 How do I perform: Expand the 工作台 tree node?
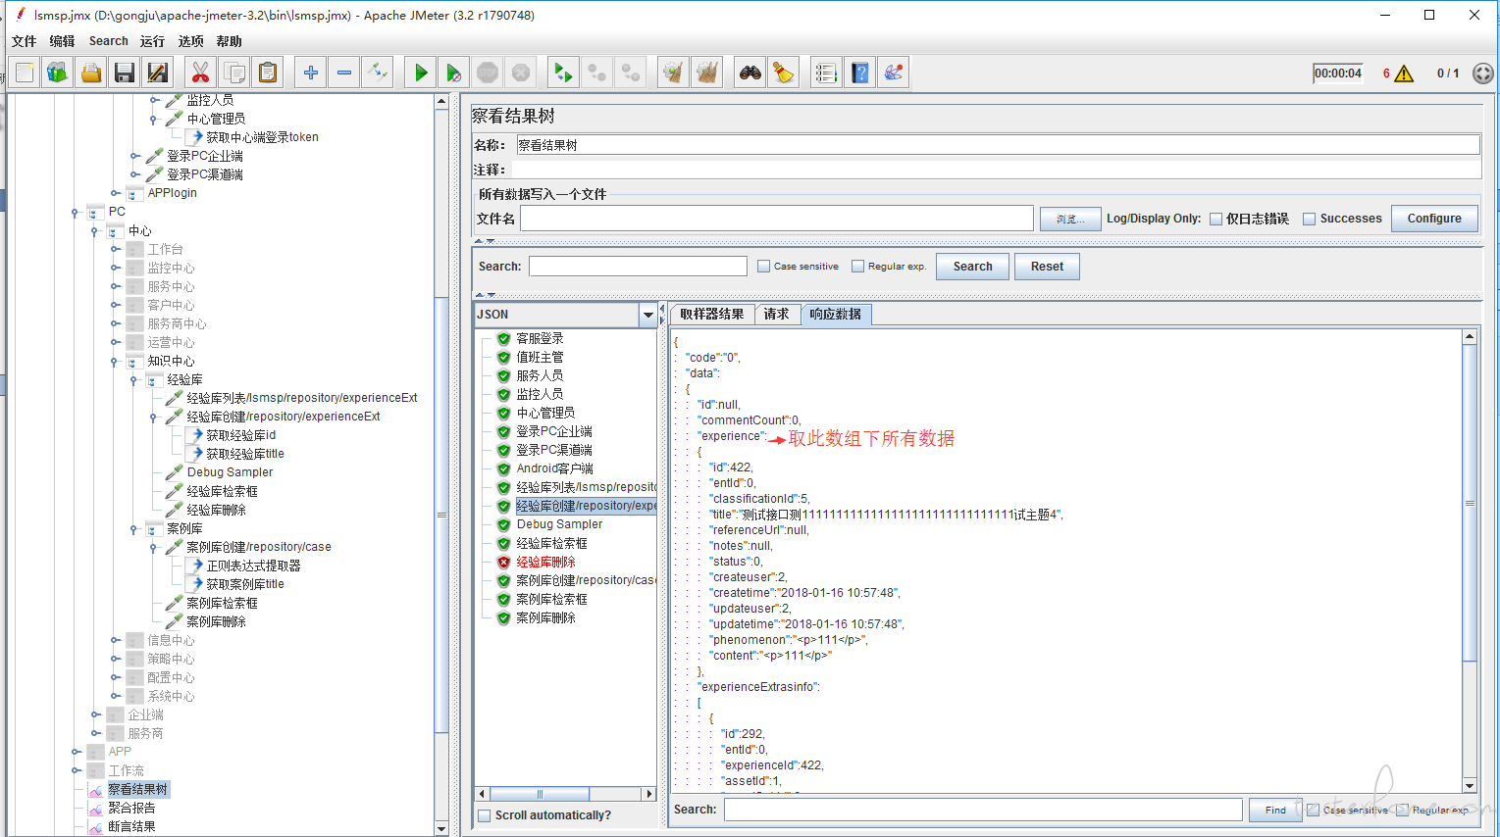coord(115,249)
